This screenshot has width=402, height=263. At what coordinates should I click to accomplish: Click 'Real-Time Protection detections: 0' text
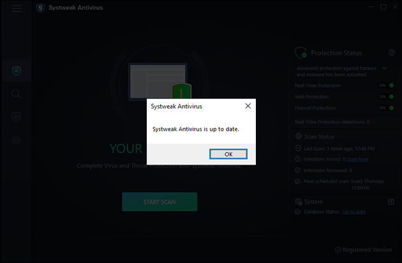pyautogui.click(x=332, y=122)
